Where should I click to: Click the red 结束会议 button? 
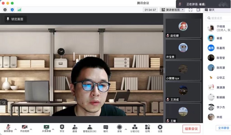click(191, 129)
